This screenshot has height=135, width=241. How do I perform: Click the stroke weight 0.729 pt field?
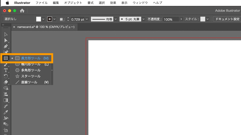(x=78, y=19)
